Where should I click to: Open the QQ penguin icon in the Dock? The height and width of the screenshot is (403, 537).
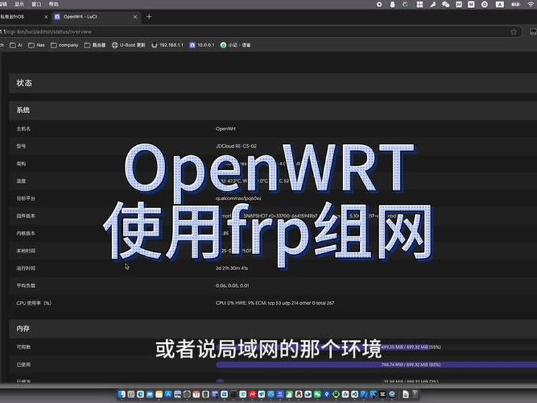click(x=299, y=394)
